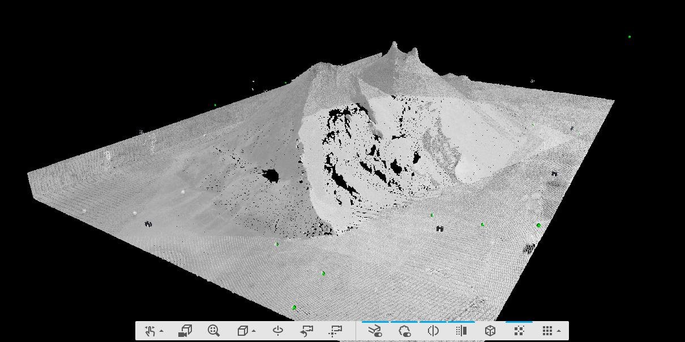Click the grid layout icon

pyautogui.click(x=547, y=331)
